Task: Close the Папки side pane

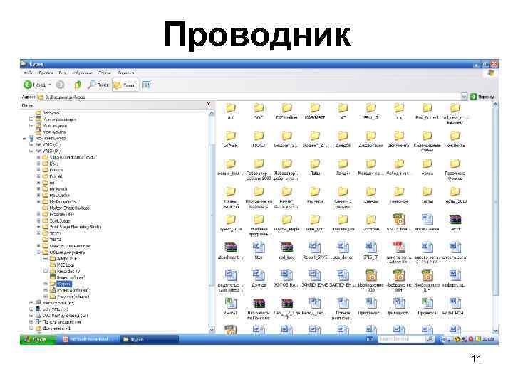Action: 208,104
